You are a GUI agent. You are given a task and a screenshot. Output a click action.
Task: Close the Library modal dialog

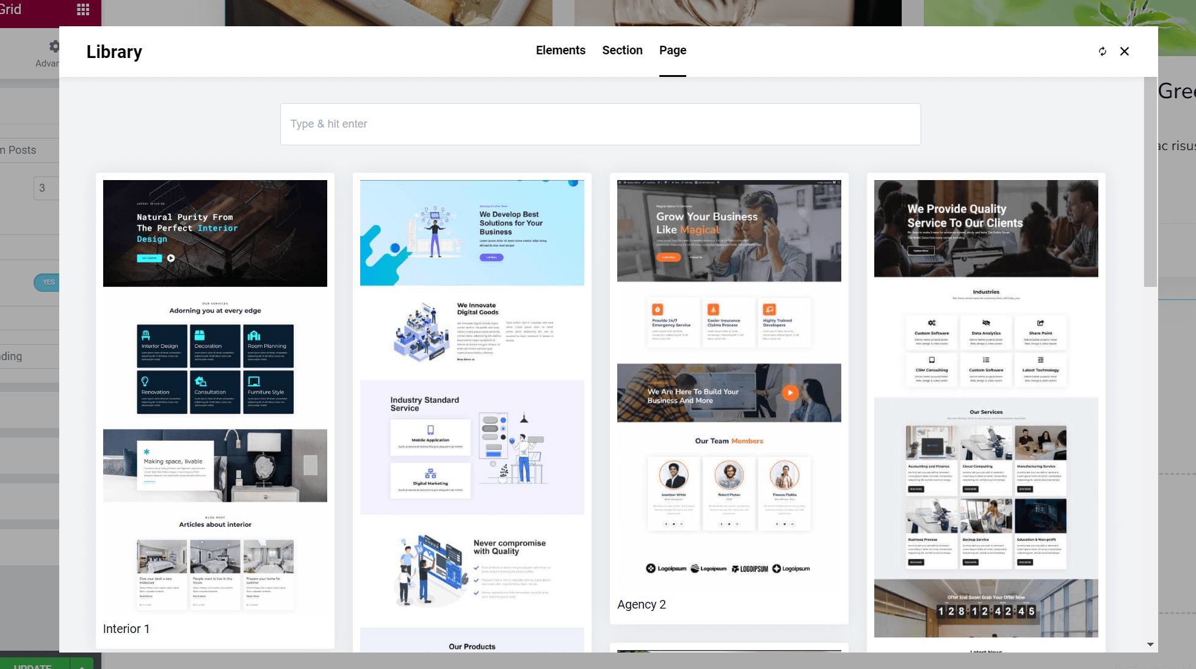pyautogui.click(x=1125, y=51)
